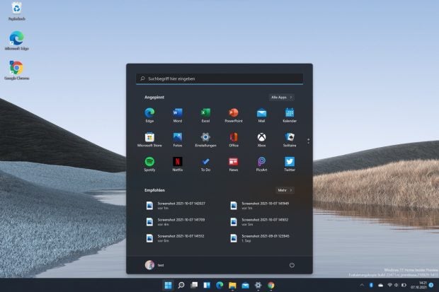Go to next pinned apps page dots
This screenshot has height=292, width=439.
308,141
